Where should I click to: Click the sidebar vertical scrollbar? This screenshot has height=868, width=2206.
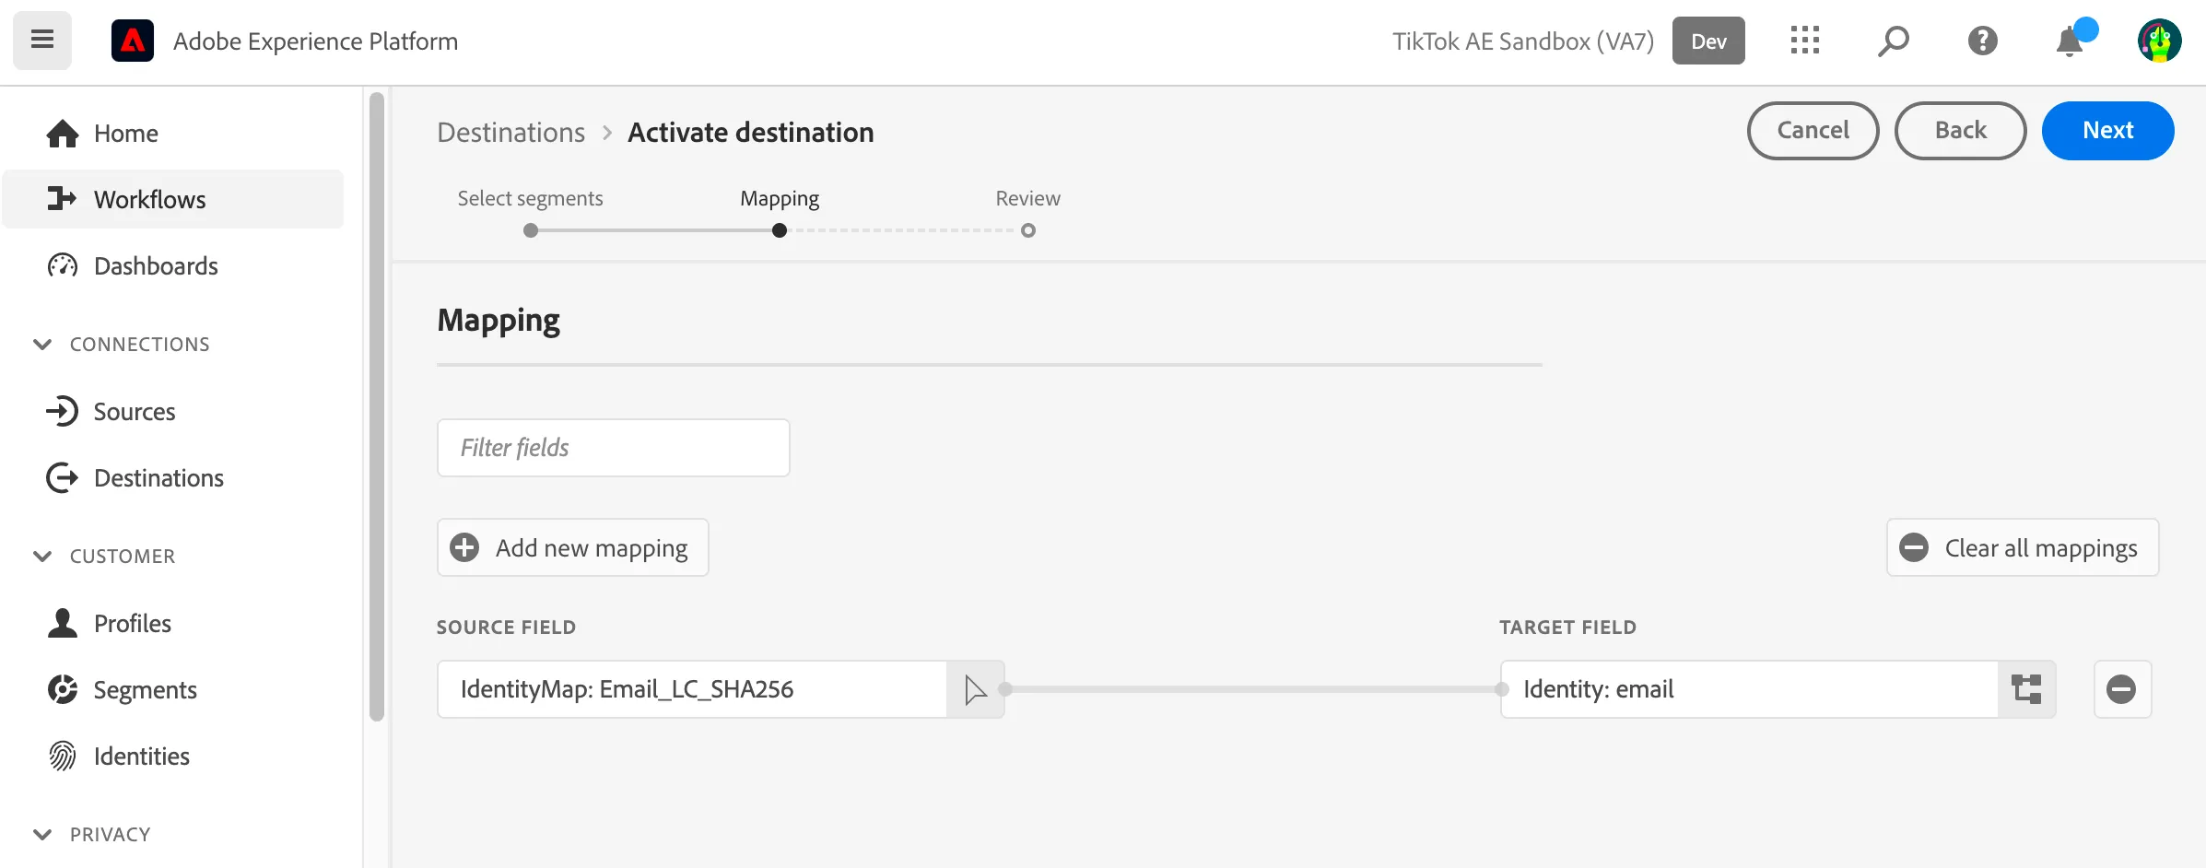click(x=376, y=405)
